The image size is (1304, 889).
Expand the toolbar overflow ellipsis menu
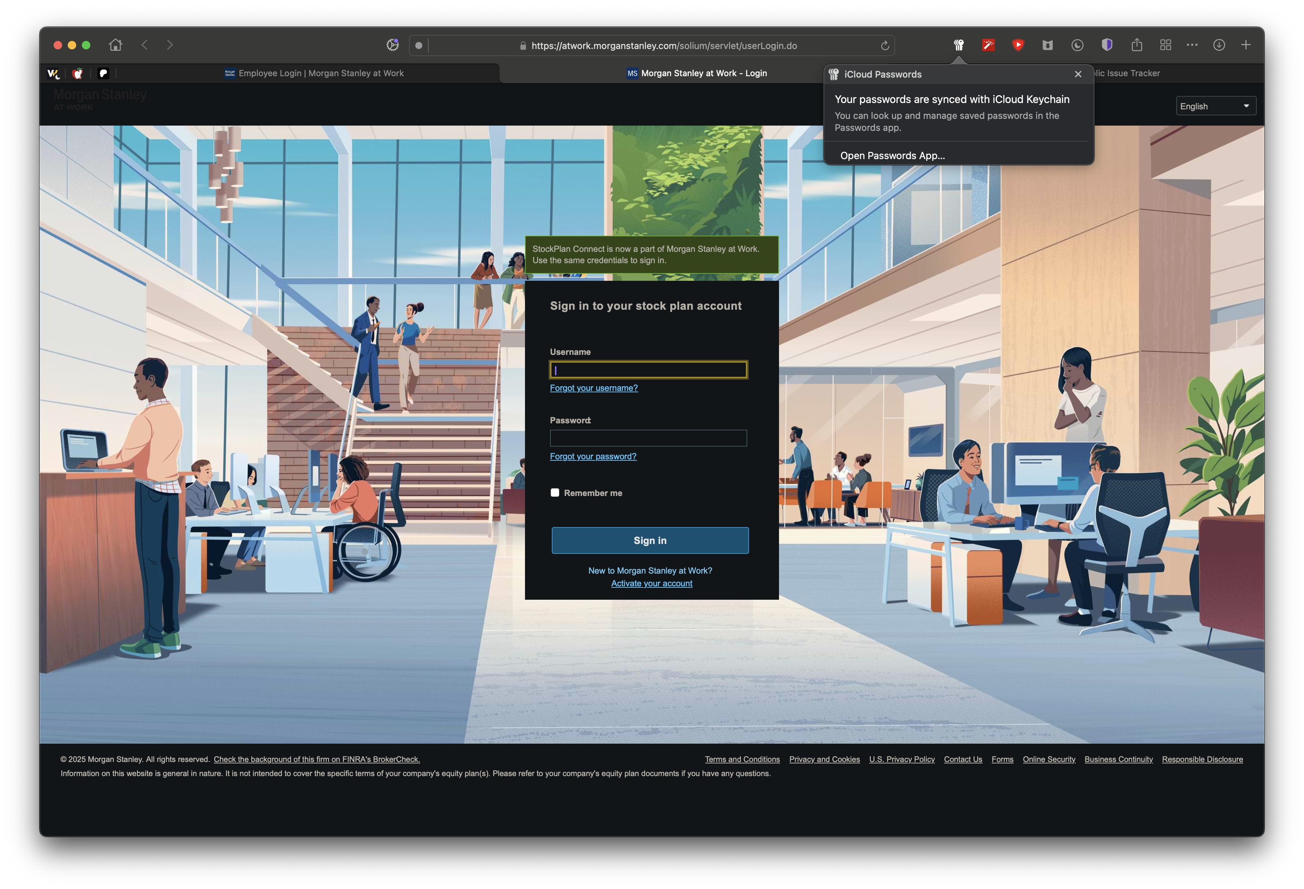(x=1192, y=45)
